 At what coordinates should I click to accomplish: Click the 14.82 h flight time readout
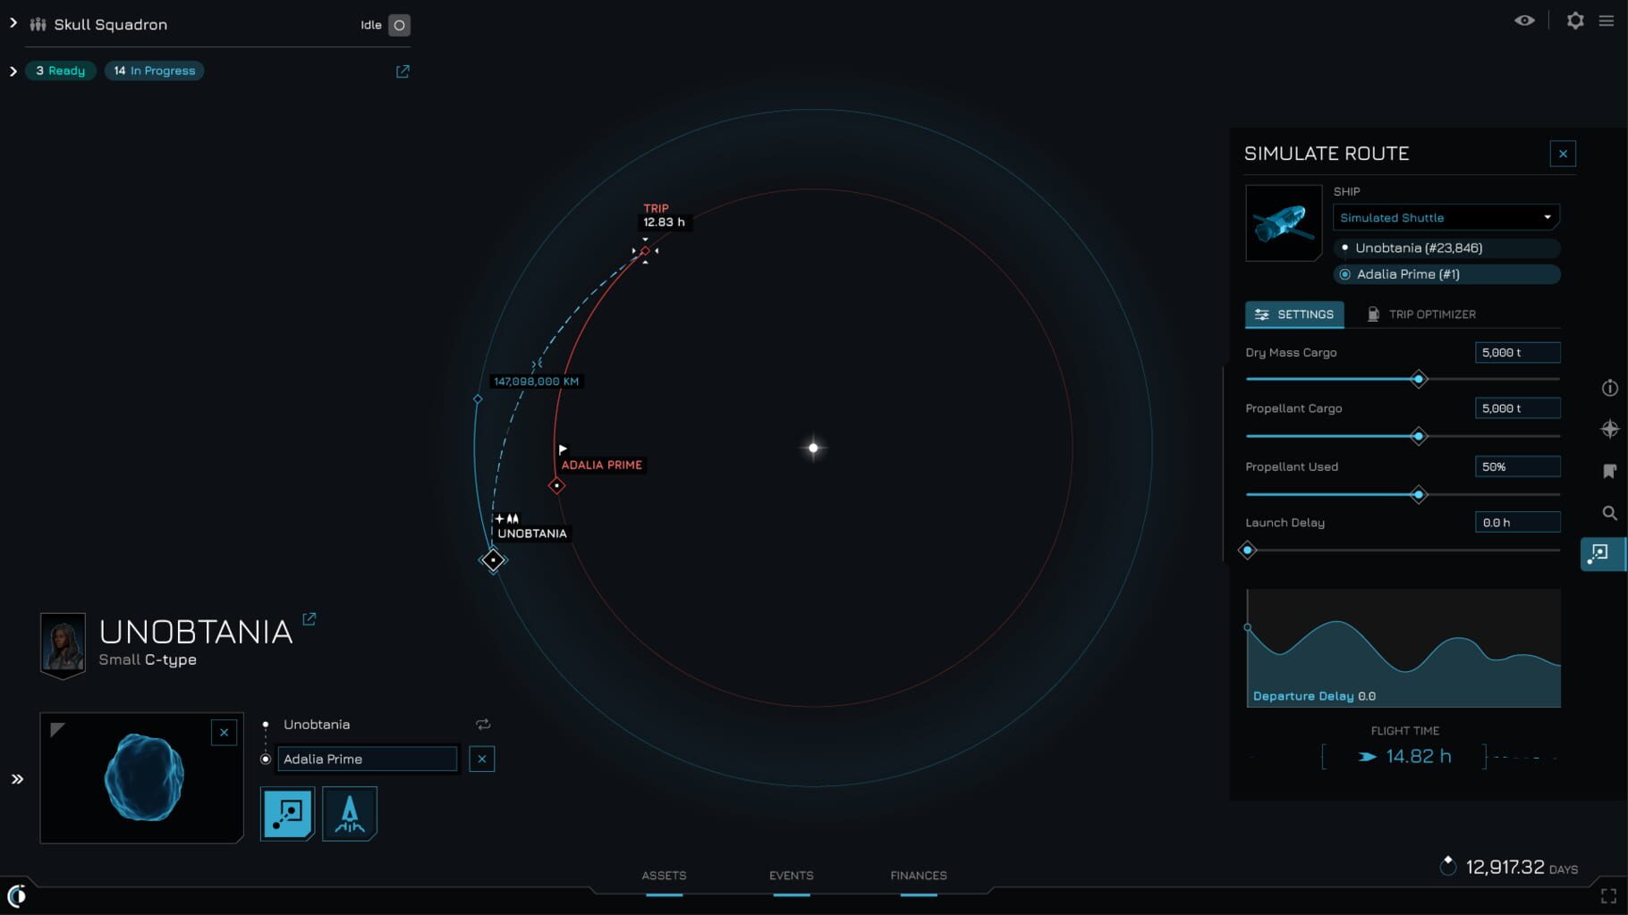pos(1406,757)
